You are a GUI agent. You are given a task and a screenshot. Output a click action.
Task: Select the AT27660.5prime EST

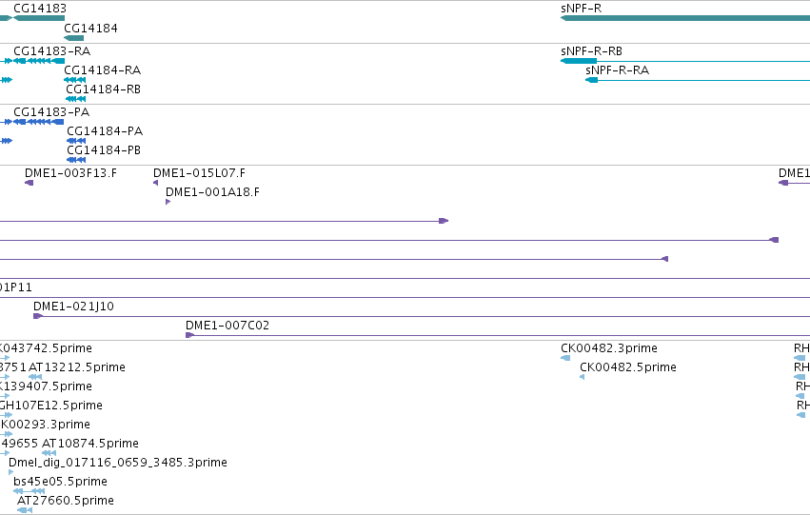click(x=25, y=510)
